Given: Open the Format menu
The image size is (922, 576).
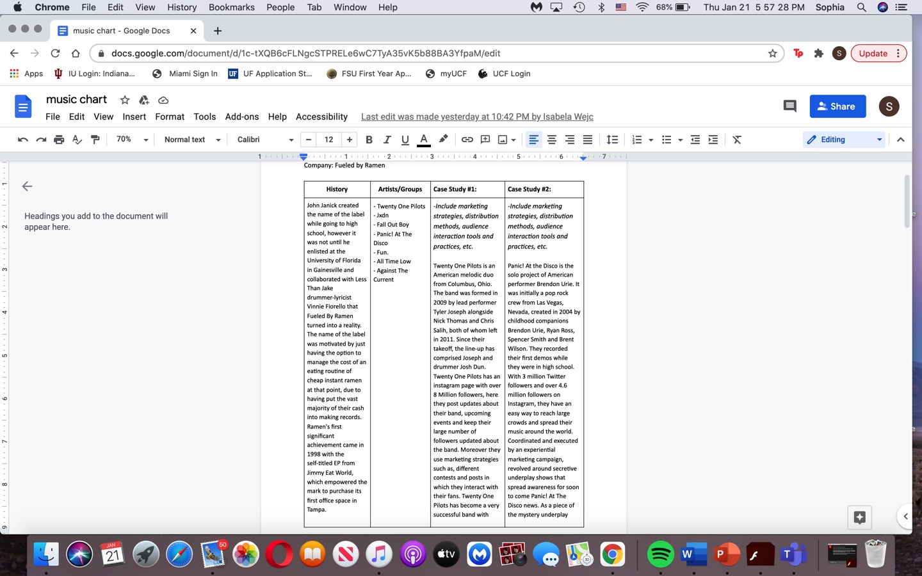Looking at the screenshot, I should [x=170, y=116].
